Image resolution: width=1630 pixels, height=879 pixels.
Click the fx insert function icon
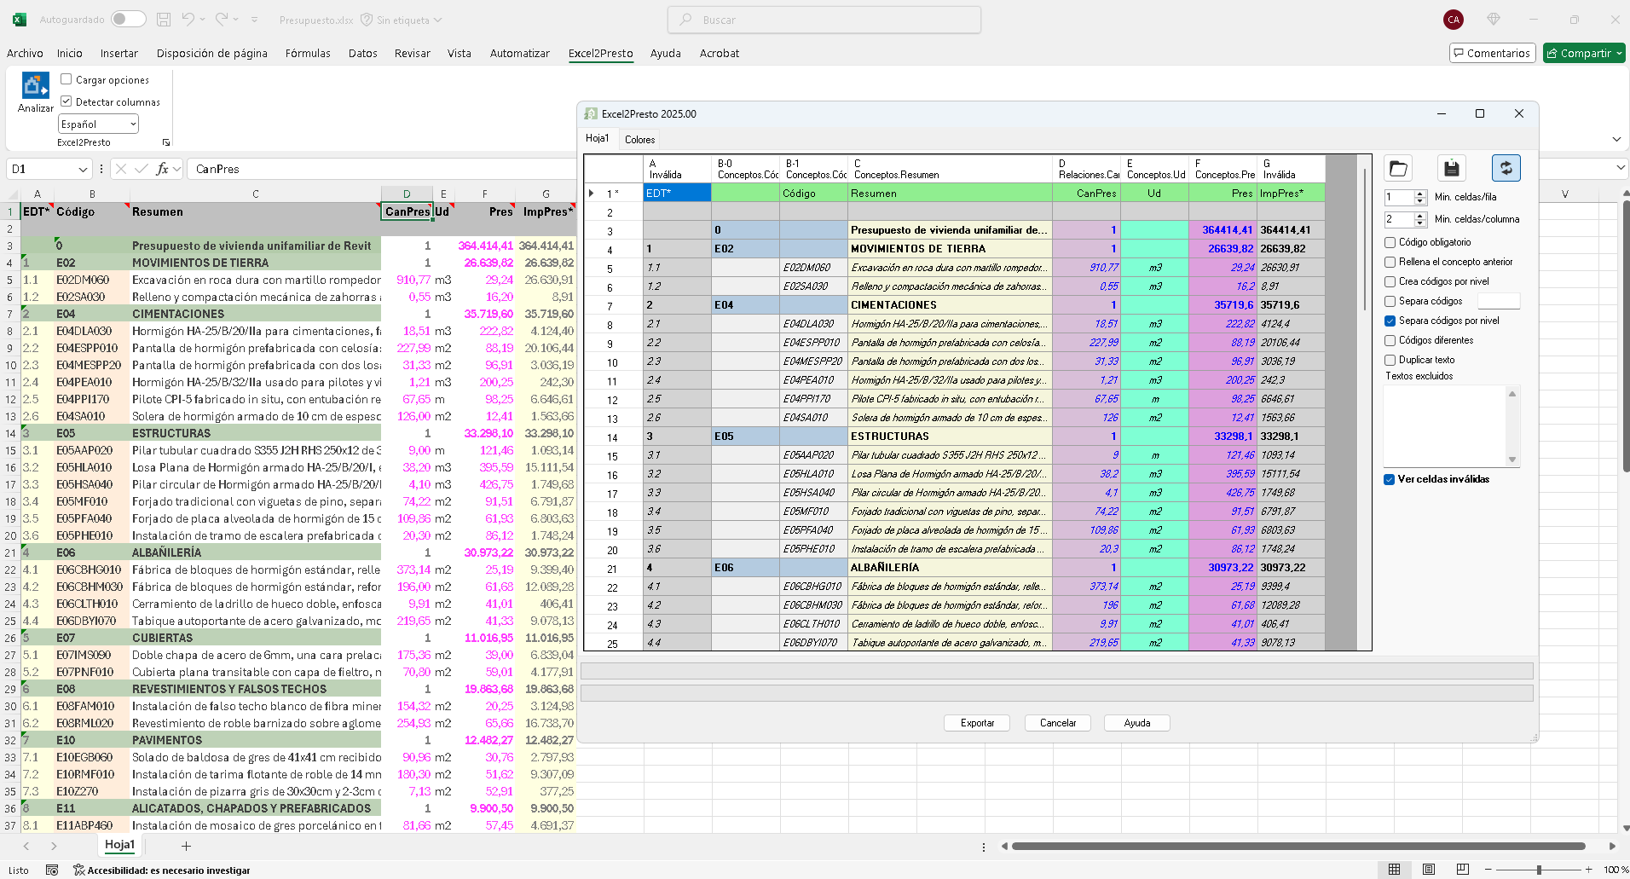162,169
